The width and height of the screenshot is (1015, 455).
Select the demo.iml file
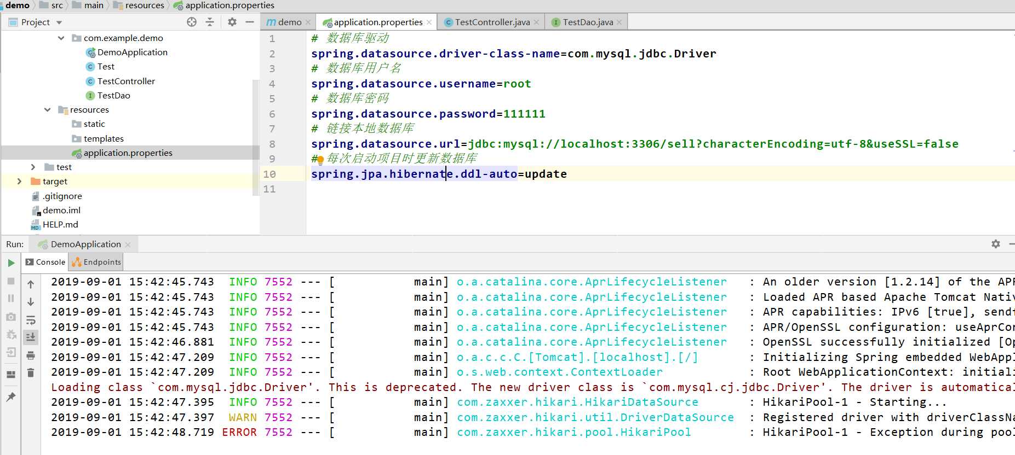(x=56, y=210)
